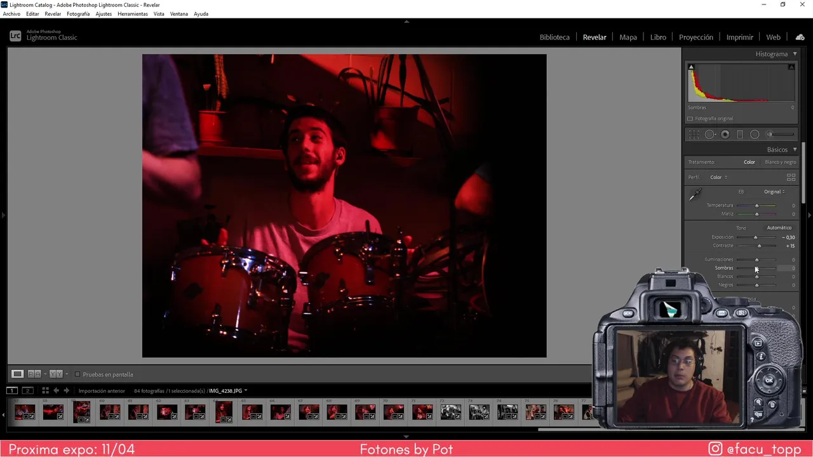
Task: Open the Herramientas menu
Action: point(133,14)
